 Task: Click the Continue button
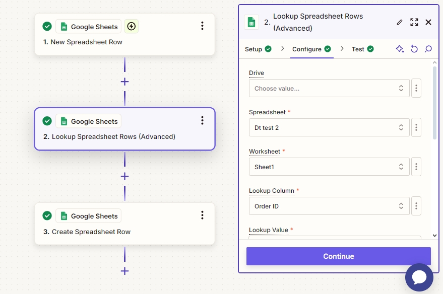[x=338, y=256]
